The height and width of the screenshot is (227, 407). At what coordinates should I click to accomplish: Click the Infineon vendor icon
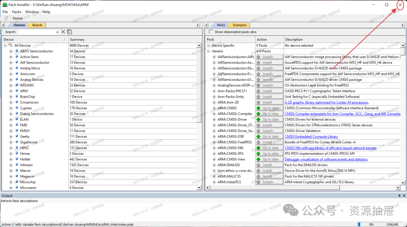click(x=17, y=165)
